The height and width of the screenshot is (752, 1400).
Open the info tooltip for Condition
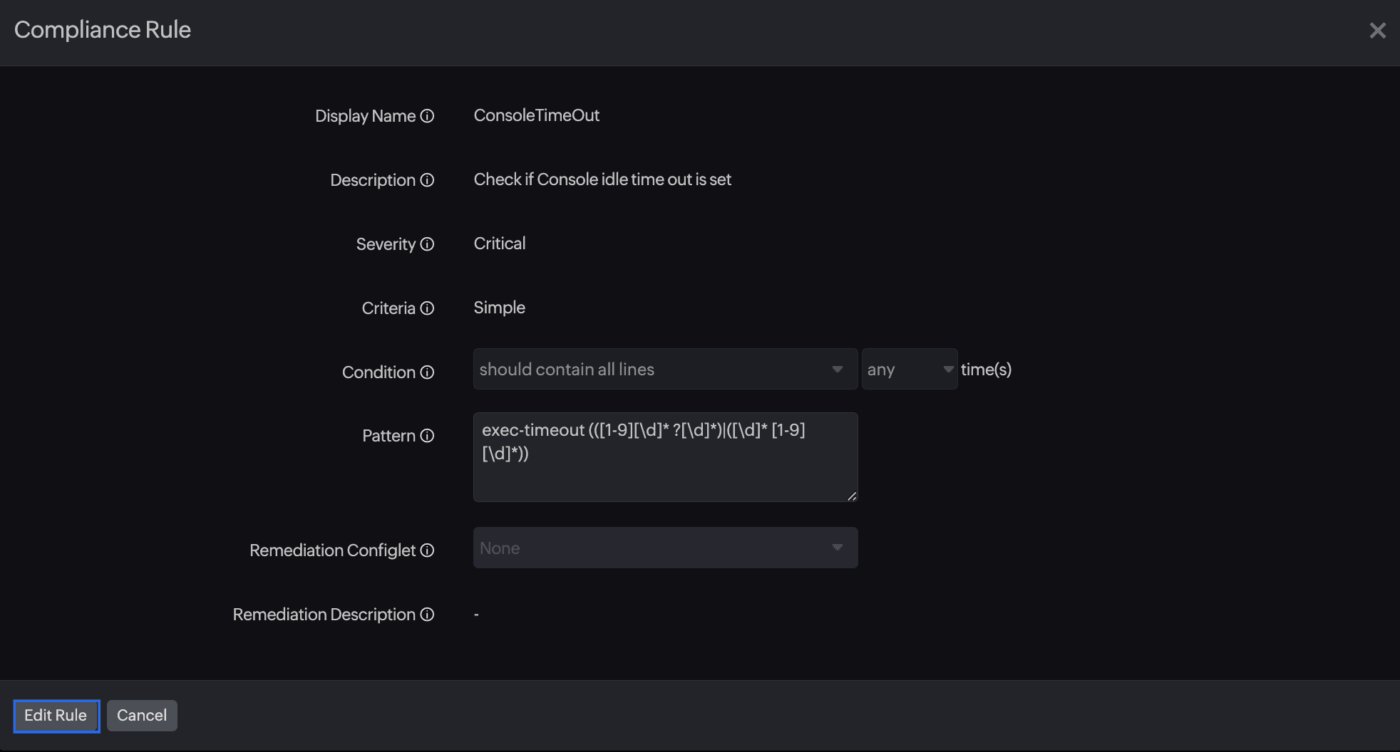[427, 372]
